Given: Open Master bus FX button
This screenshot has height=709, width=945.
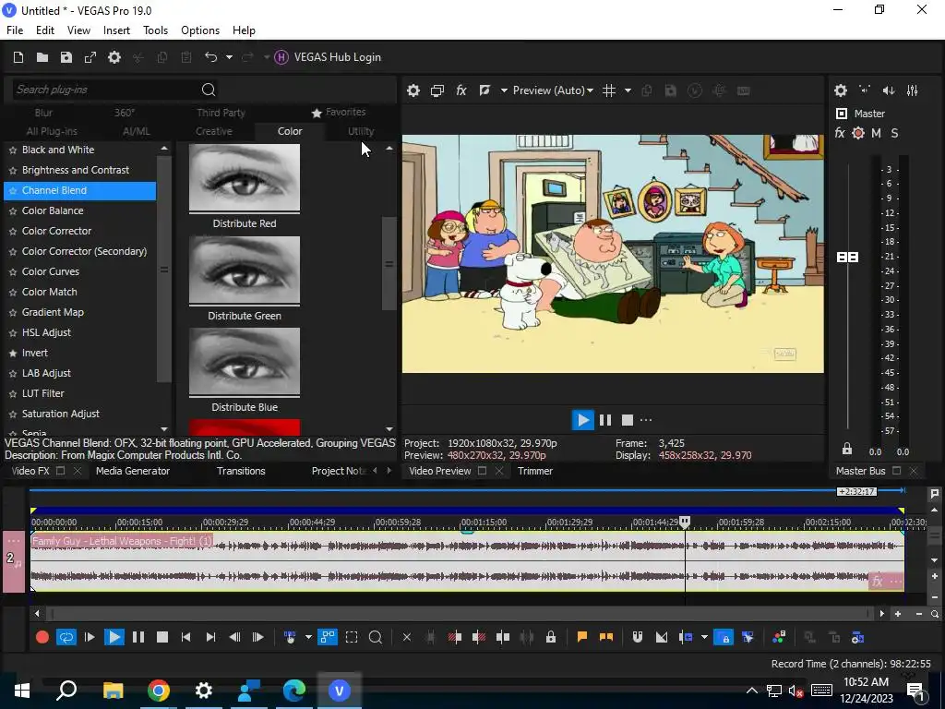Looking at the screenshot, I should click(840, 133).
